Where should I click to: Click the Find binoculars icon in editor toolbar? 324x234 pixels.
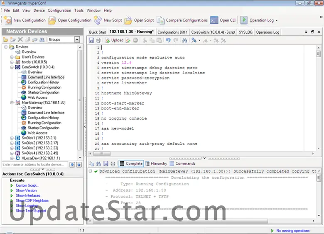pyautogui.click(x=184, y=40)
